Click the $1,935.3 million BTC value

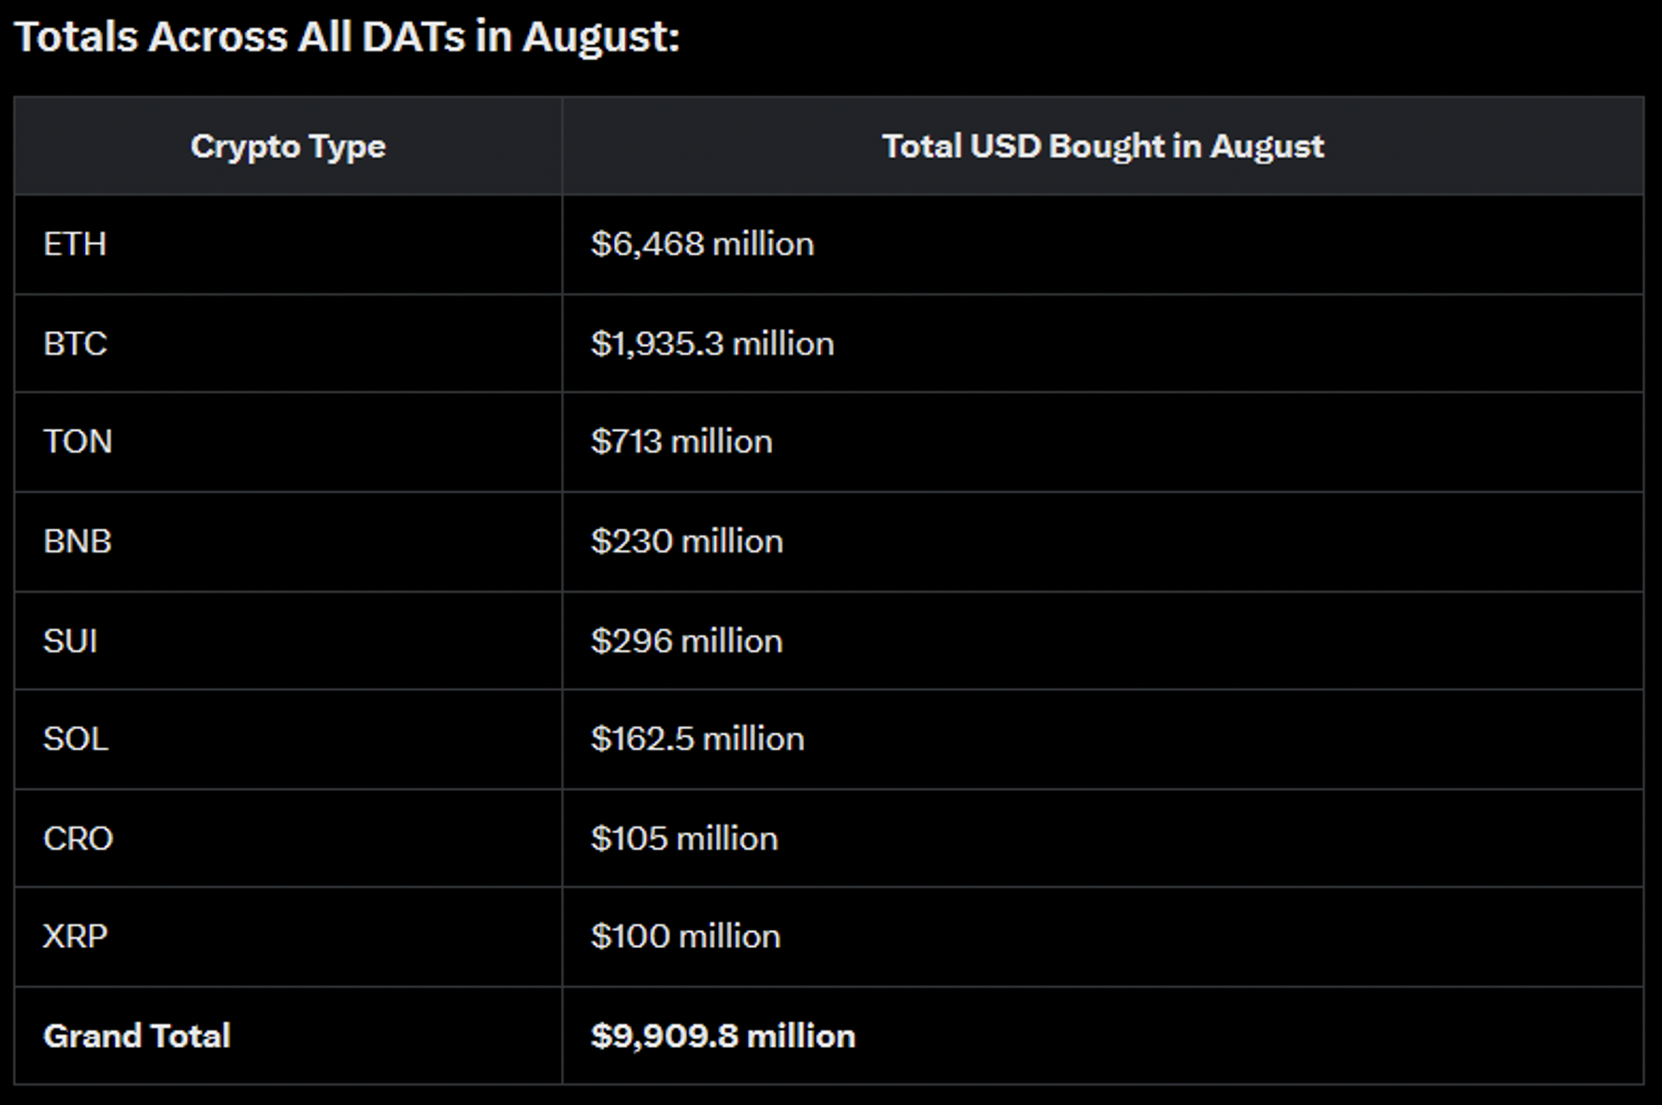click(x=712, y=344)
